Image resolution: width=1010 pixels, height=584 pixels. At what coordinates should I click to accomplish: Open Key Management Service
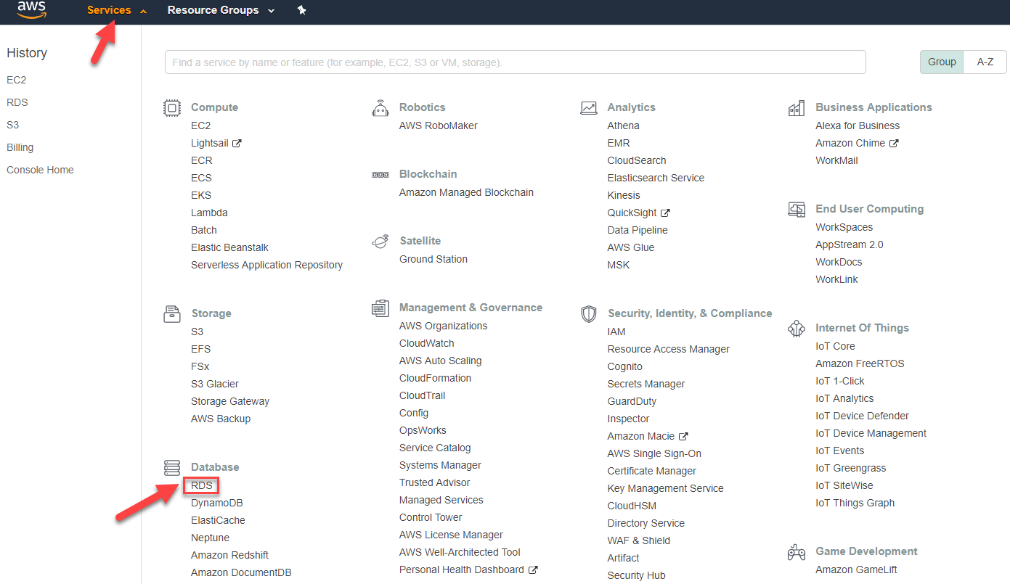(666, 488)
